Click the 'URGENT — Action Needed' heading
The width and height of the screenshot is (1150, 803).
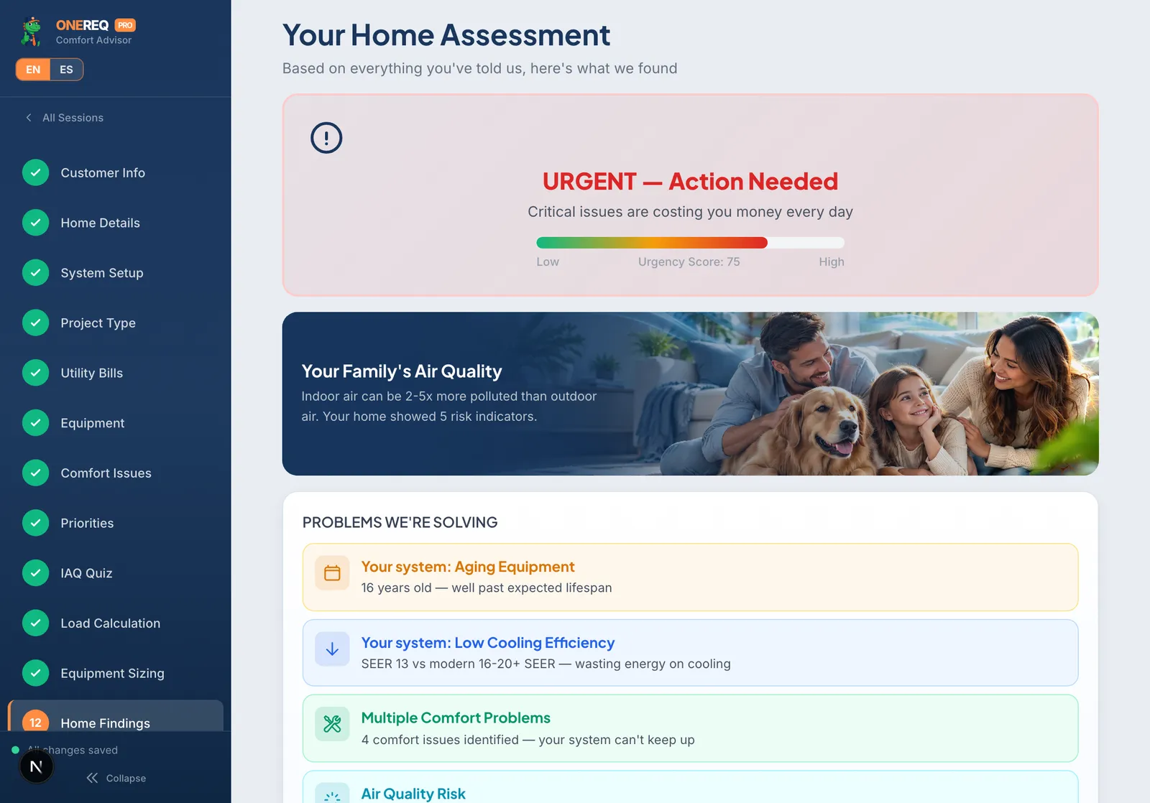click(690, 181)
